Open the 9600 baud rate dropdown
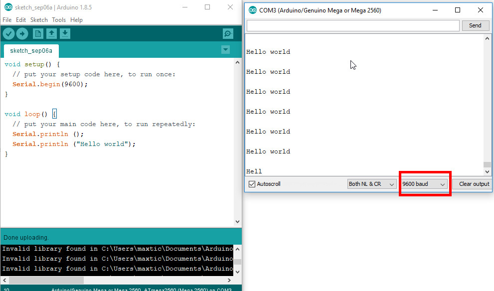The image size is (494, 291). [x=424, y=184]
